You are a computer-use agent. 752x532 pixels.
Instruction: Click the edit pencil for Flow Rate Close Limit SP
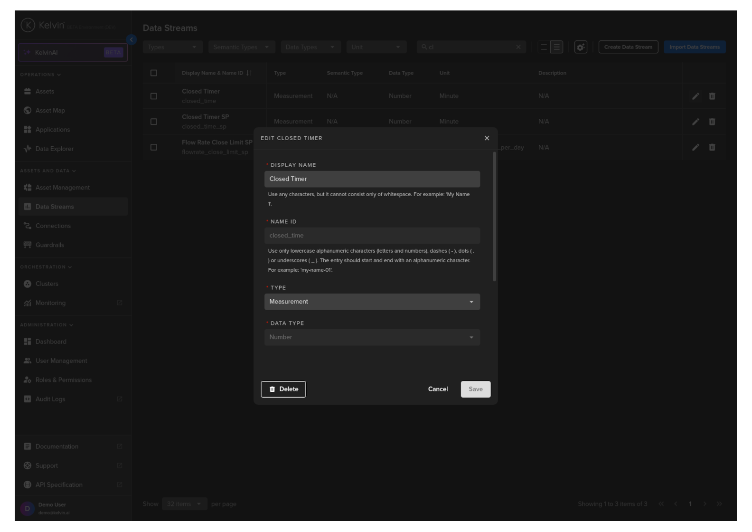(695, 148)
